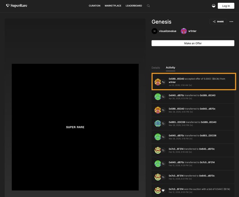
Task: Open visualizevalue black avatar
Action: click(x=154, y=31)
